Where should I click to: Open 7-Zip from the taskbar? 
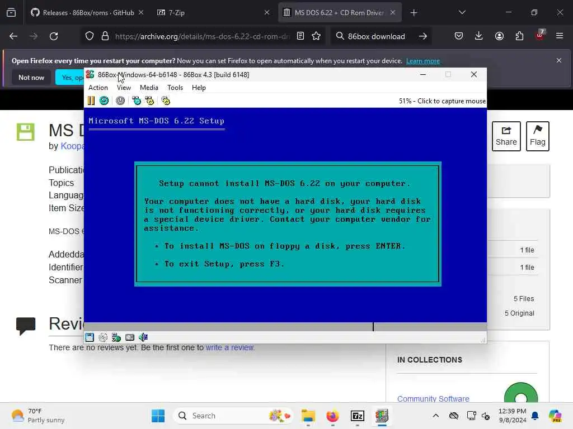coord(358,416)
